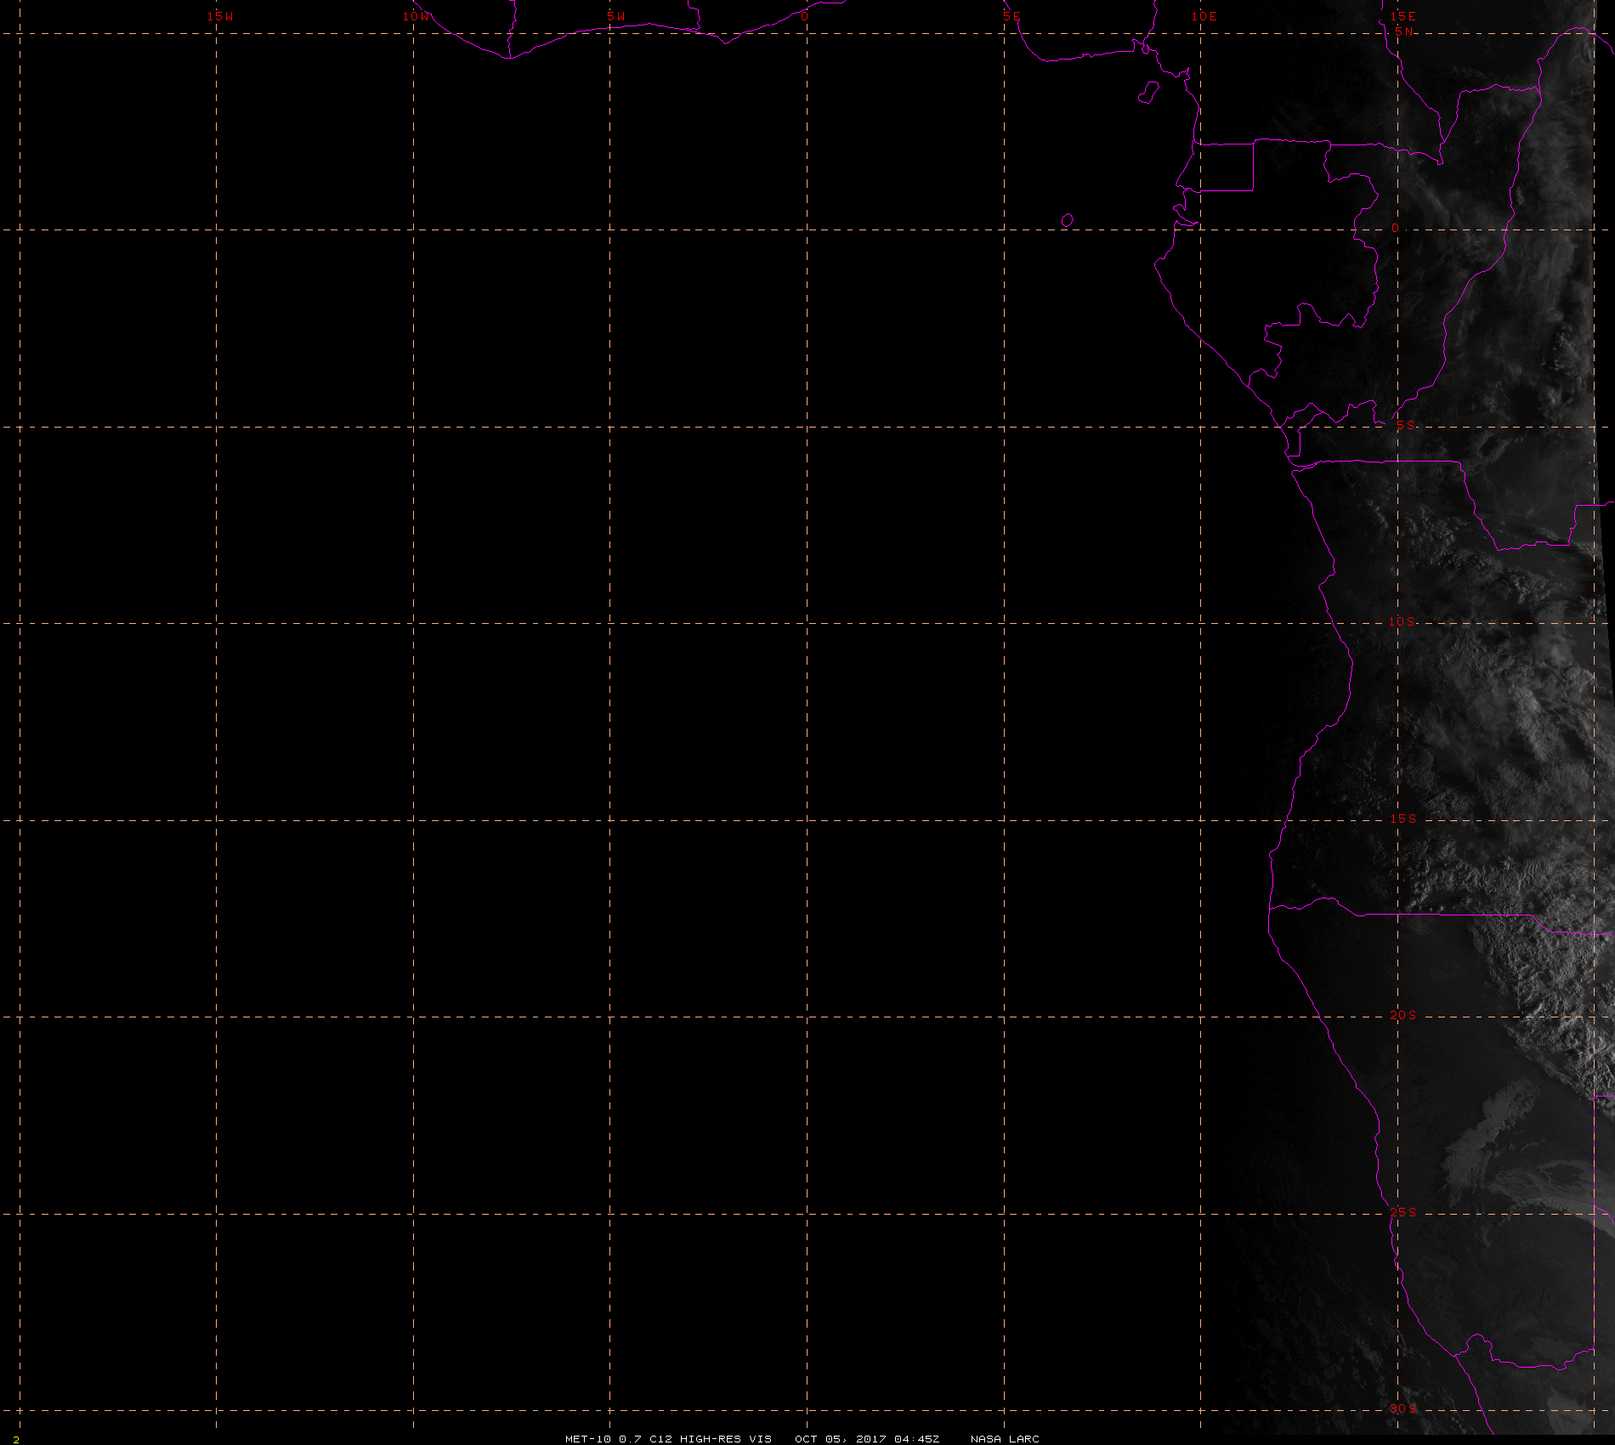Viewport: 1615px width, 1445px height.
Task: Click the 5N latitude label
Action: [x=1404, y=31]
